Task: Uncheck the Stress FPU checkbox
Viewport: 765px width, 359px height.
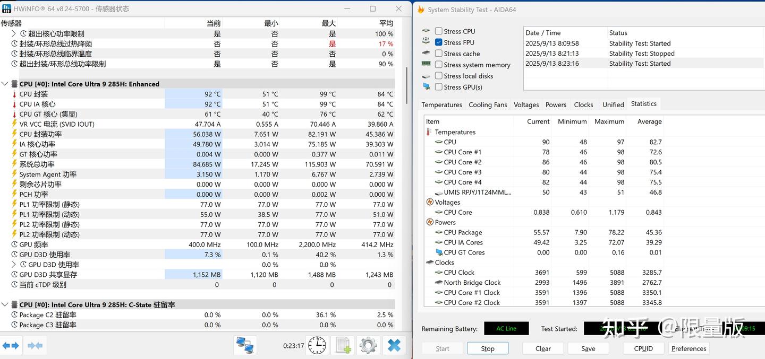Action: 438,42
